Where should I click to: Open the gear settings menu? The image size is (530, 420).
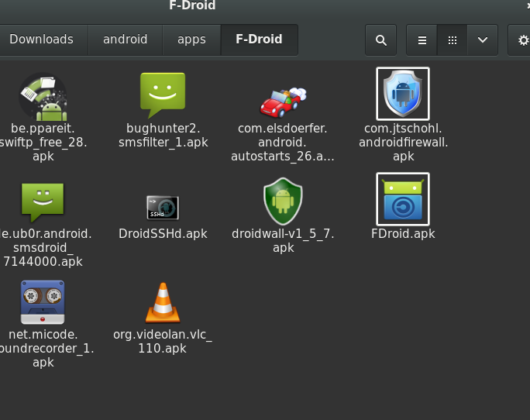[x=521, y=40]
